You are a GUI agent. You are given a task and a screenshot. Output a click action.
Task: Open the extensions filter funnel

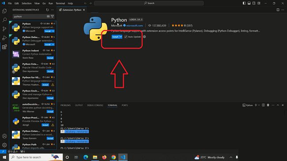coord(53,16)
